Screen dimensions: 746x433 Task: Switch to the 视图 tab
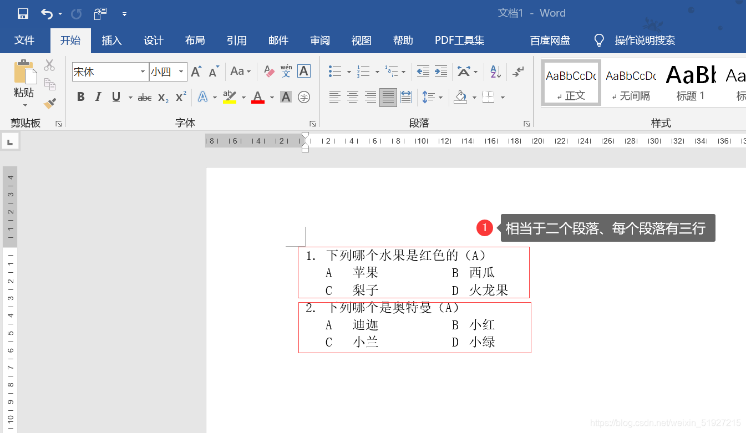361,40
